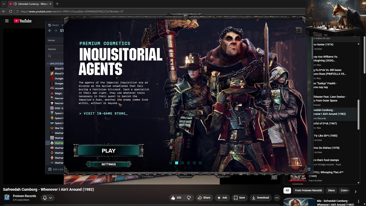
Task: Select the RISK game icon in Steam list
Action: click(x=52, y=108)
